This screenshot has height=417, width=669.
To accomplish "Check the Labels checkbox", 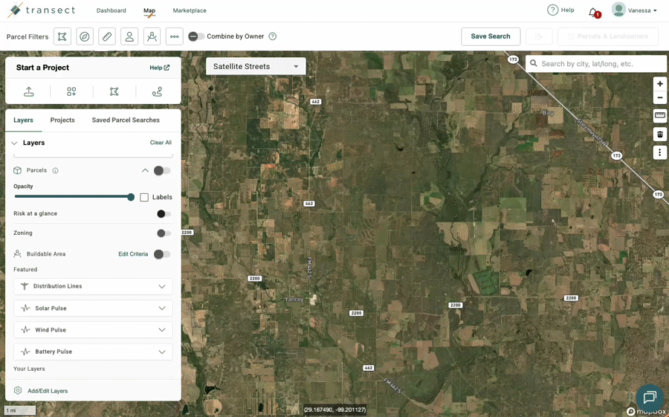I will pyautogui.click(x=144, y=197).
